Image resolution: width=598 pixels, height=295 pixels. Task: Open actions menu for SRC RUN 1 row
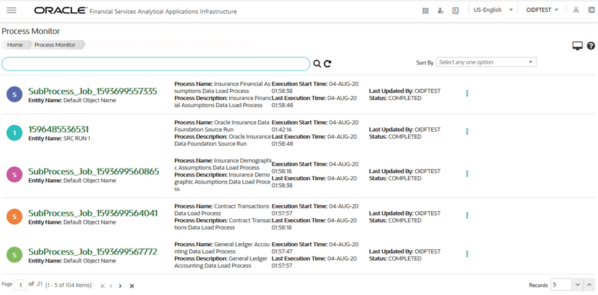click(x=467, y=132)
